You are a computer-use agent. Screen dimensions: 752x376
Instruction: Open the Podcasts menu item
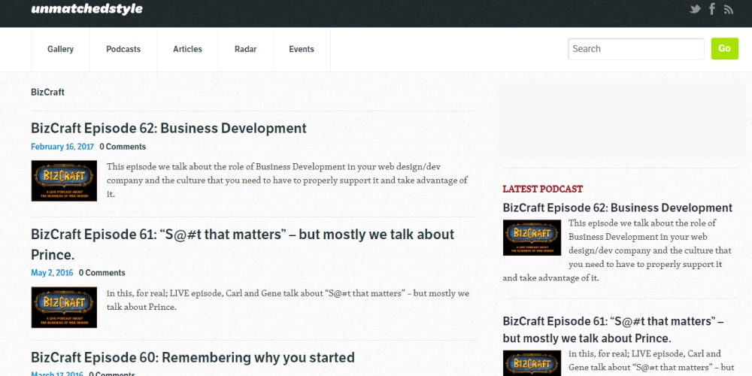[123, 50]
